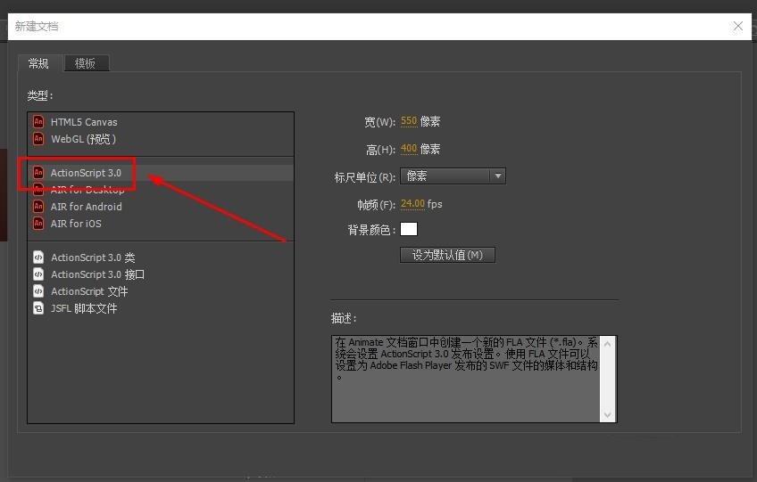This screenshot has width=757, height=482.
Task: Pick AIR for iOS type
Action: point(161,223)
